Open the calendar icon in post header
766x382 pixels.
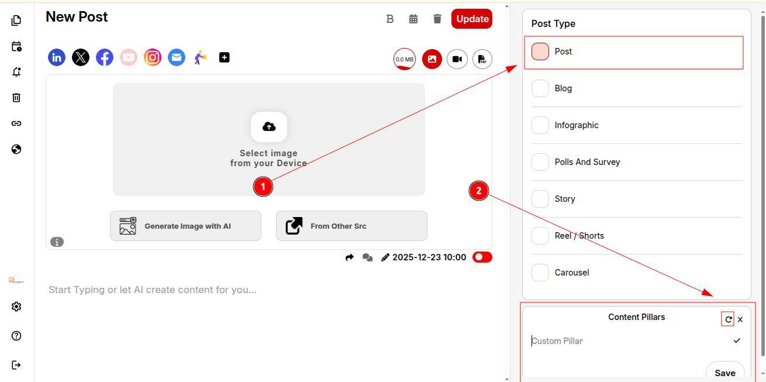coord(413,19)
